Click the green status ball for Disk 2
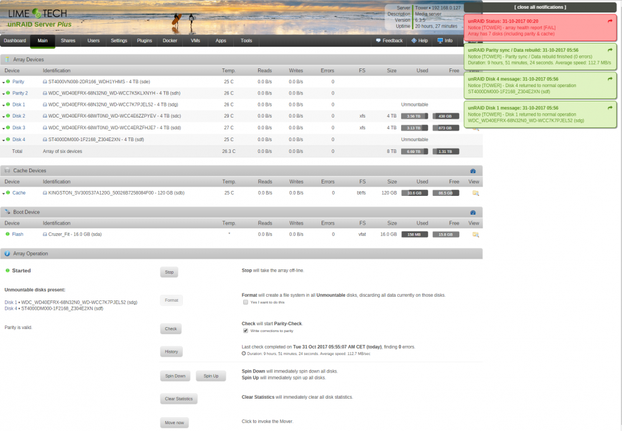The width and height of the screenshot is (622, 431). click(8, 116)
